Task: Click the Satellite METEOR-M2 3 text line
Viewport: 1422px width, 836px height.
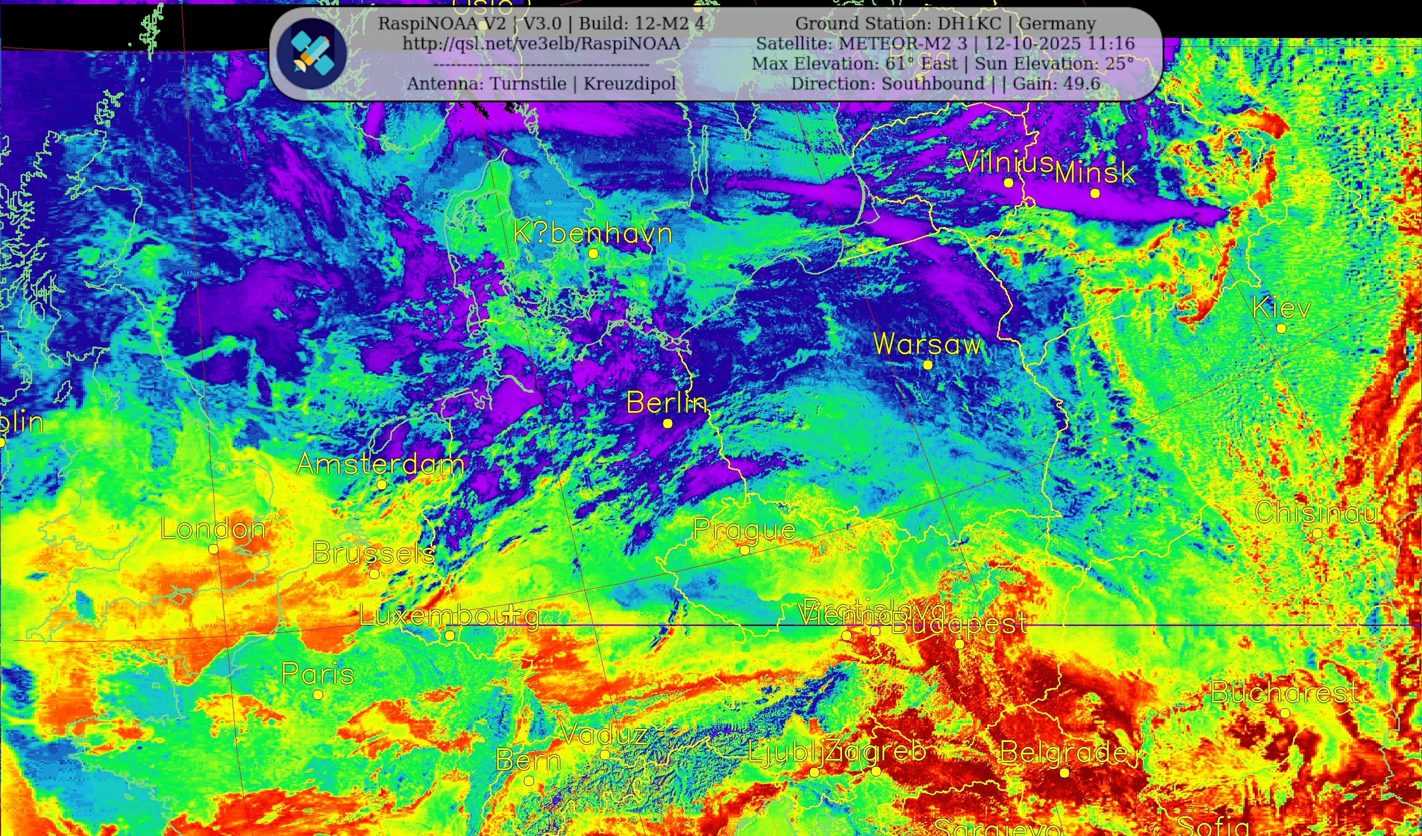Action: click(x=945, y=43)
